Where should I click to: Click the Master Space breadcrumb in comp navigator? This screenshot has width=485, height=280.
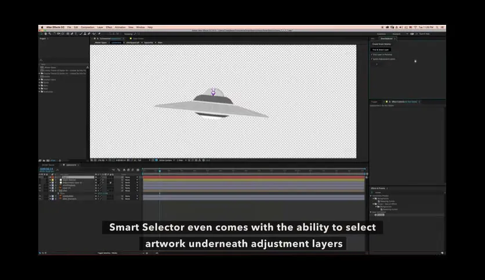[101, 43]
